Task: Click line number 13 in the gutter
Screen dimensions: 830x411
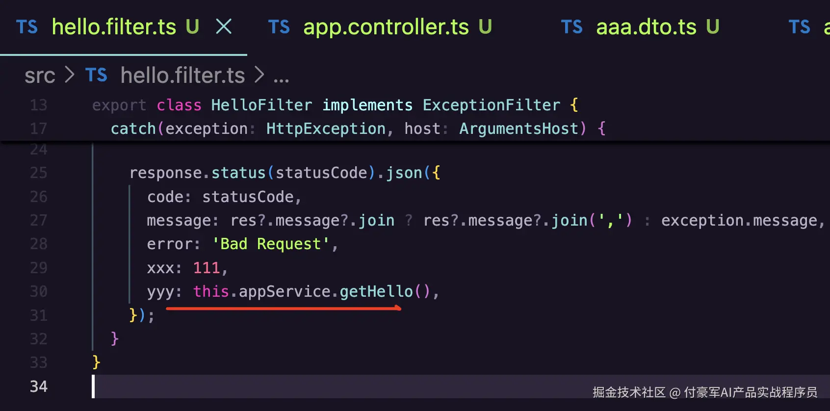Action: point(39,105)
